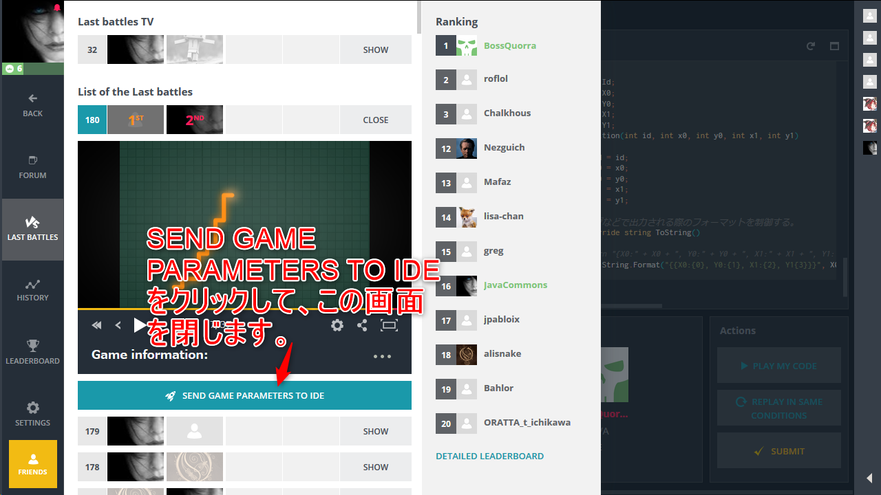Screen dimensions: 881x495
Task: Toggle fullscreen for the replay viewer
Action: (x=389, y=325)
